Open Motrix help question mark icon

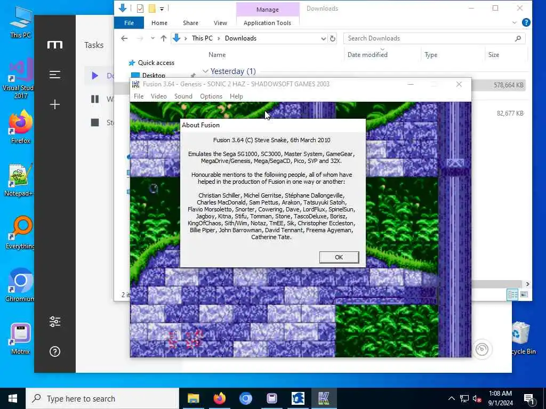tap(55, 351)
